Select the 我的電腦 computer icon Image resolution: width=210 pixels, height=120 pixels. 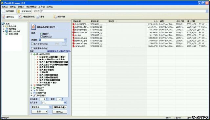(7, 29)
